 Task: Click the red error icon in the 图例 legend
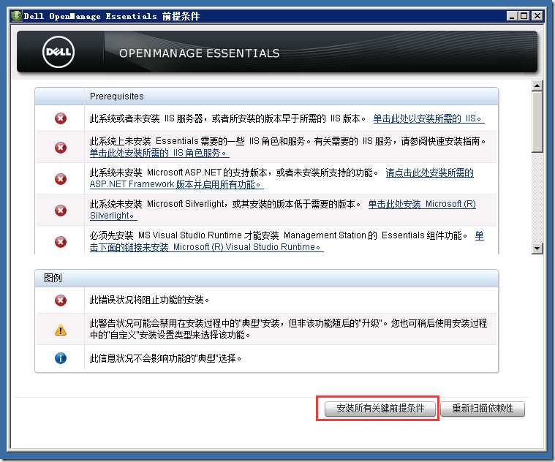point(61,300)
